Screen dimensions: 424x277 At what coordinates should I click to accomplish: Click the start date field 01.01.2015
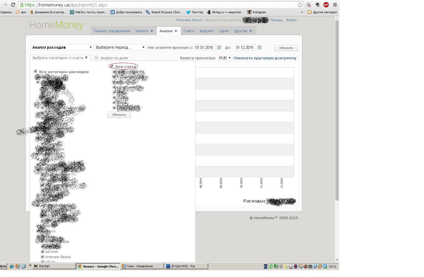tap(205, 47)
